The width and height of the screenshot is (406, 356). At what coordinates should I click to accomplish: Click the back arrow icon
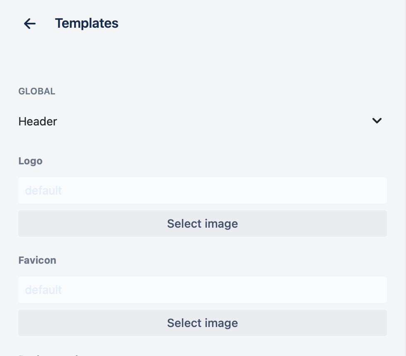coord(30,24)
